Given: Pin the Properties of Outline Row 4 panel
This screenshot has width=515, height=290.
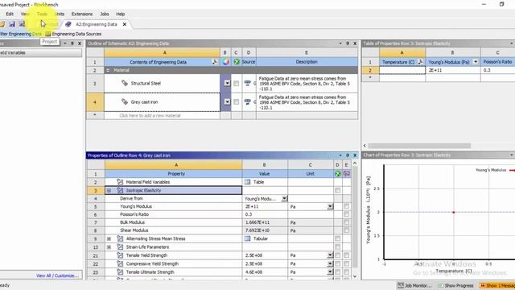Looking at the screenshot, I should click(348, 155).
